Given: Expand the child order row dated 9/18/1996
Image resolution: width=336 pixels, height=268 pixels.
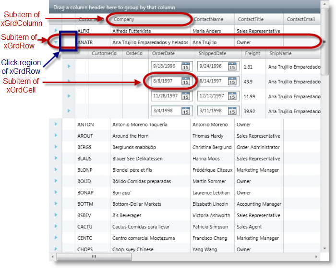Looking at the screenshot, I should click(69, 66).
